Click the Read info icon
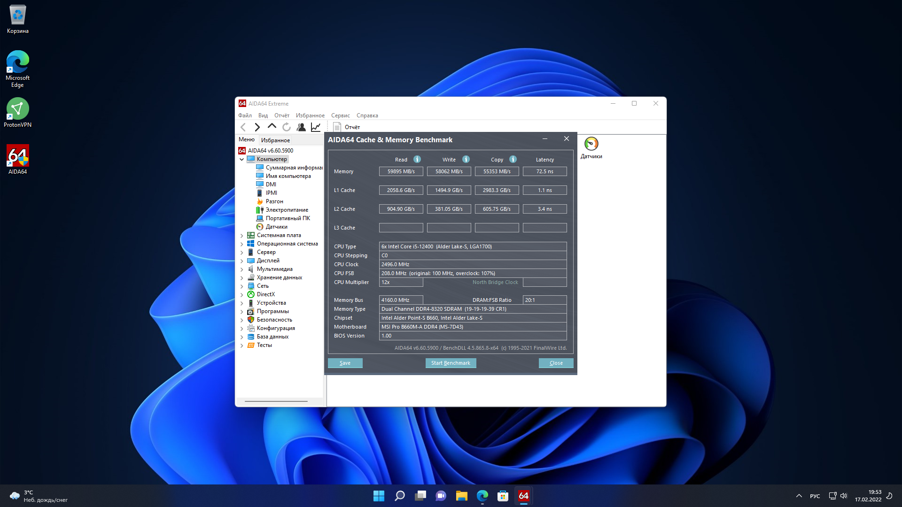The image size is (902, 507). 417,159
